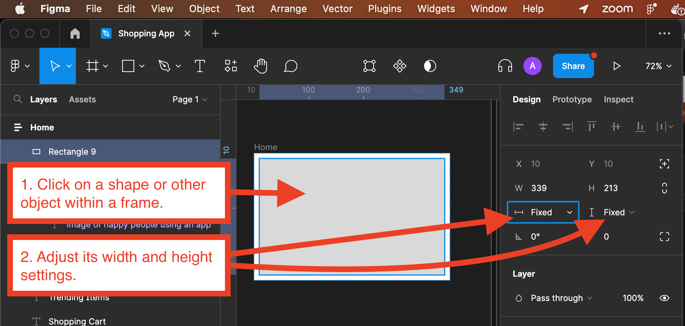Expand shape tool options chevron
The width and height of the screenshot is (685, 326).
point(142,66)
